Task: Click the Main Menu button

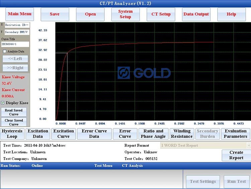Action: point(19,14)
